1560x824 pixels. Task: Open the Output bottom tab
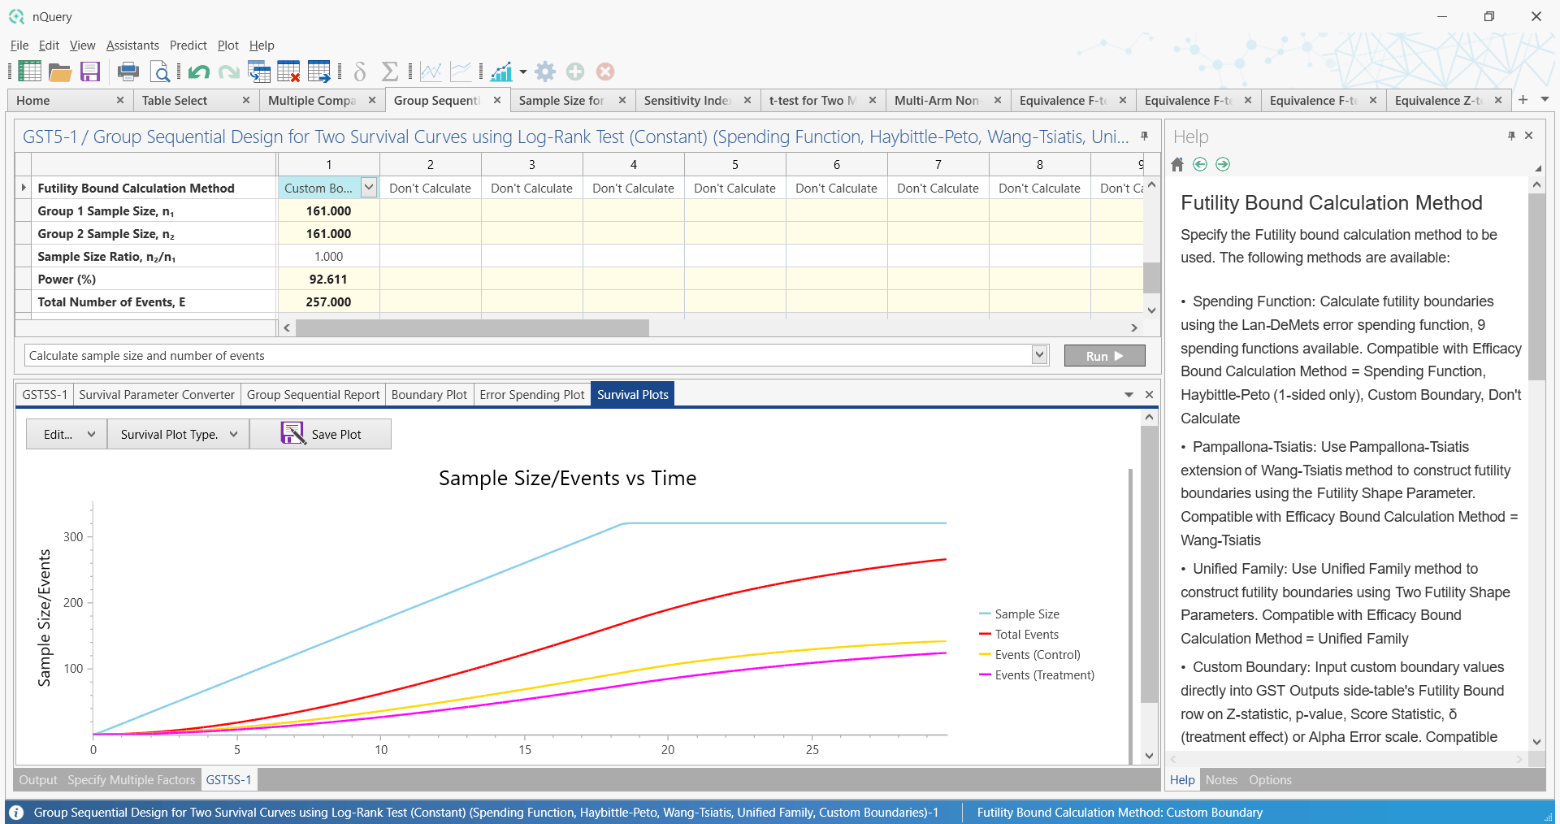(x=38, y=779)
